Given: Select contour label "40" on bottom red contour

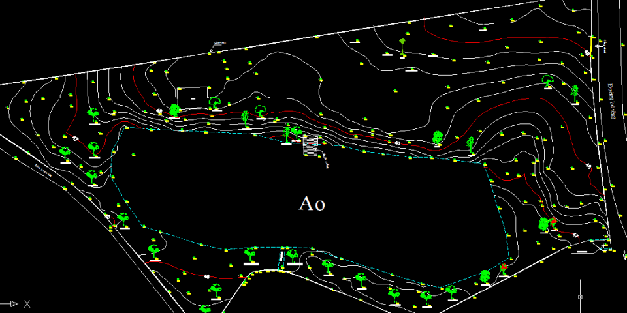Looking at the screenshot, I should (x=207, y=276).
